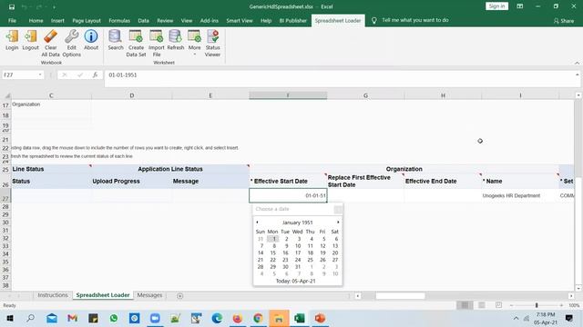Switch to Normal view in status bar

tap(465, 305)
